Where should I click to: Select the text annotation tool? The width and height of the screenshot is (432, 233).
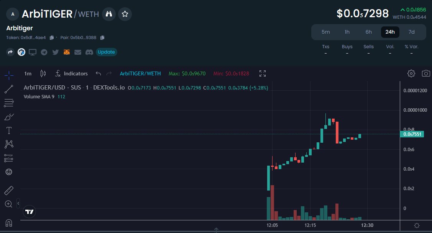(x=9, y=130)
